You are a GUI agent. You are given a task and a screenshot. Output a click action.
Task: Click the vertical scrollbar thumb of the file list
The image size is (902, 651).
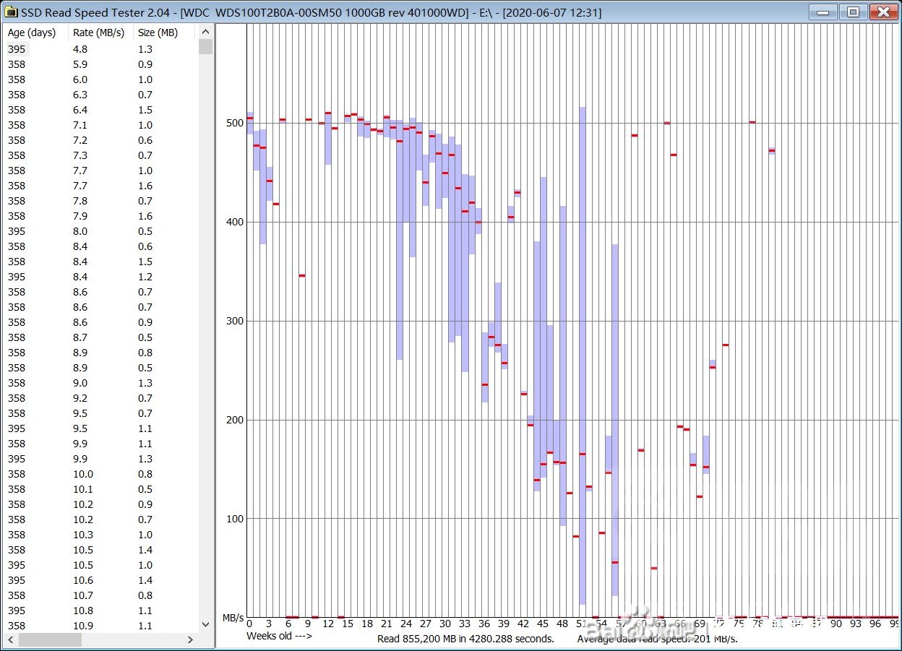(206, 47)
